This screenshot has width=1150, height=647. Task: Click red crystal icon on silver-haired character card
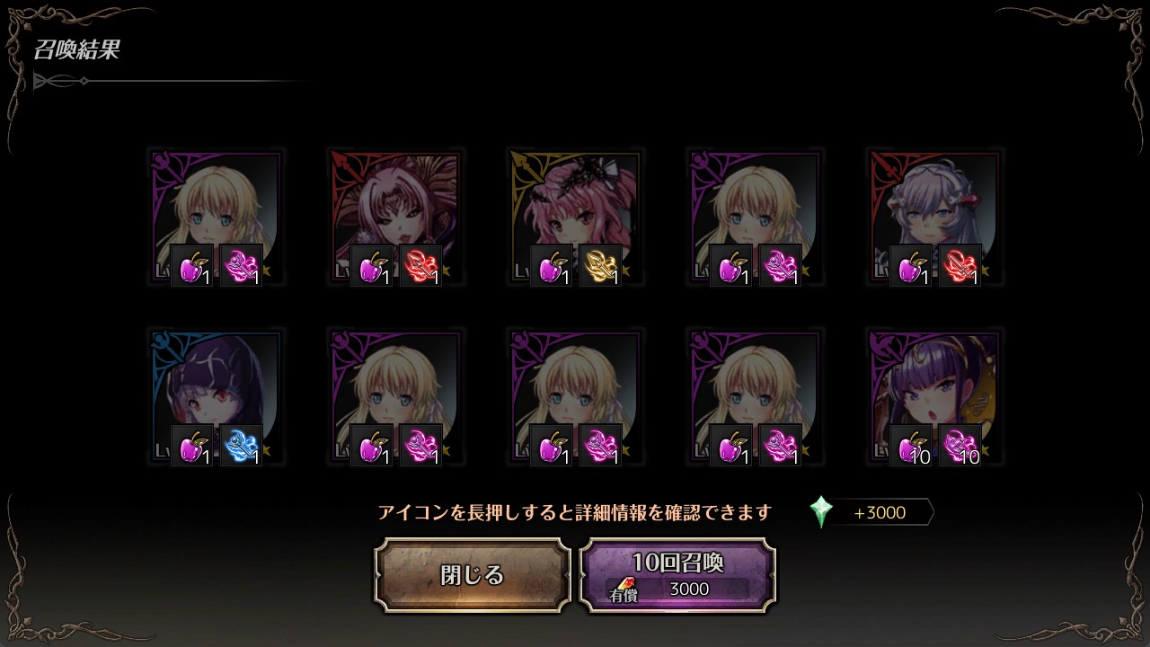click(x=960, y=266)
